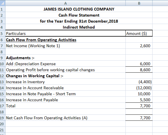Screen dimensions: 168x135
Task: Select 'Add :Depreciation Expense' cell
Action: [65, 64]
